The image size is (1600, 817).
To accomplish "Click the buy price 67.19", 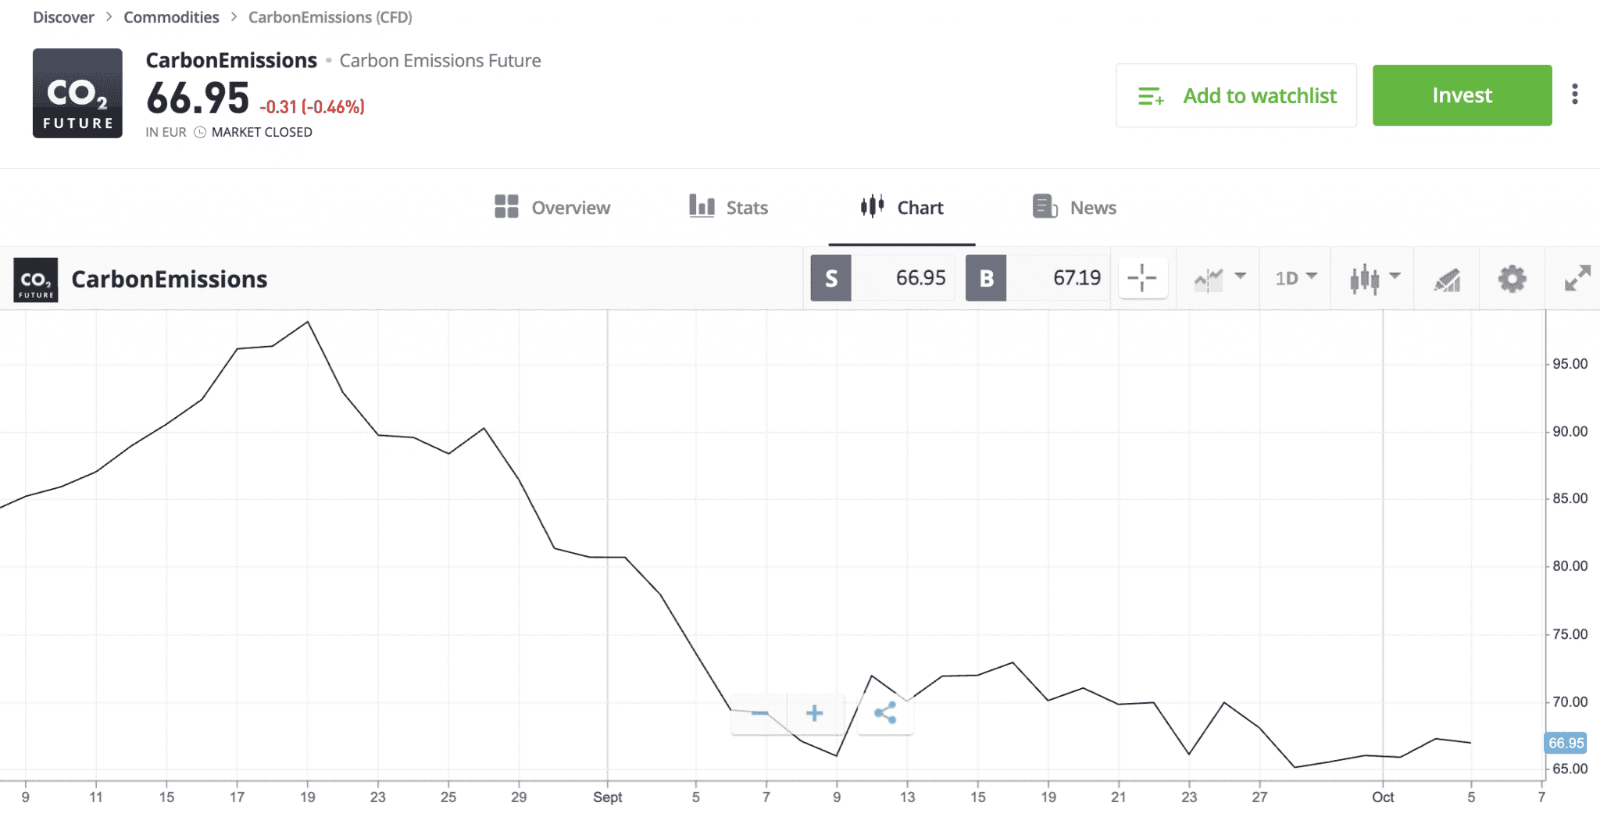I will [x=1077, y=278].
